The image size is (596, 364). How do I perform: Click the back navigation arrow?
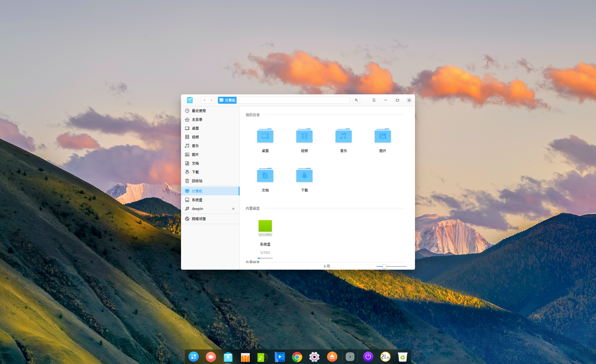pyautogui.click(x=204, y=100)
